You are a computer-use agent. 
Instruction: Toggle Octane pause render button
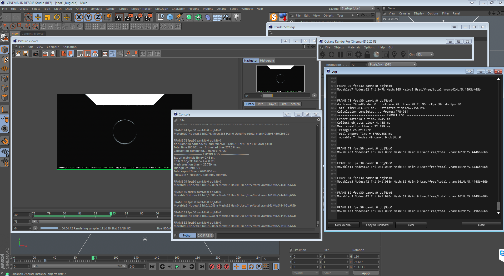[x=341, y=54]
